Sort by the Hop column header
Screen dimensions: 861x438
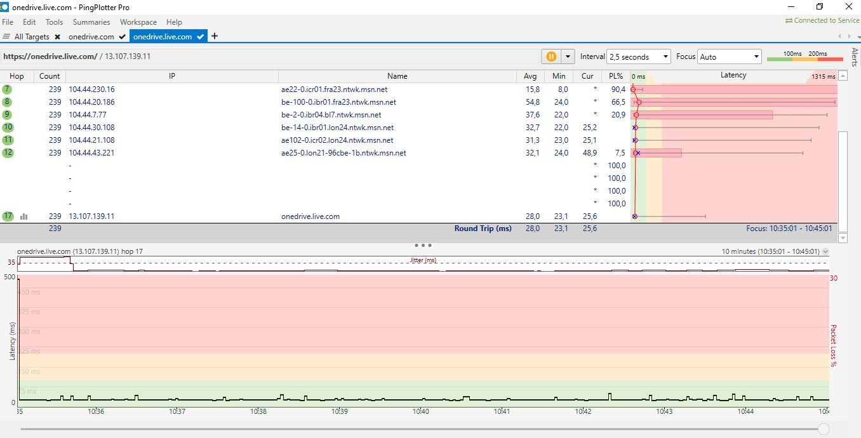[17, 76]
